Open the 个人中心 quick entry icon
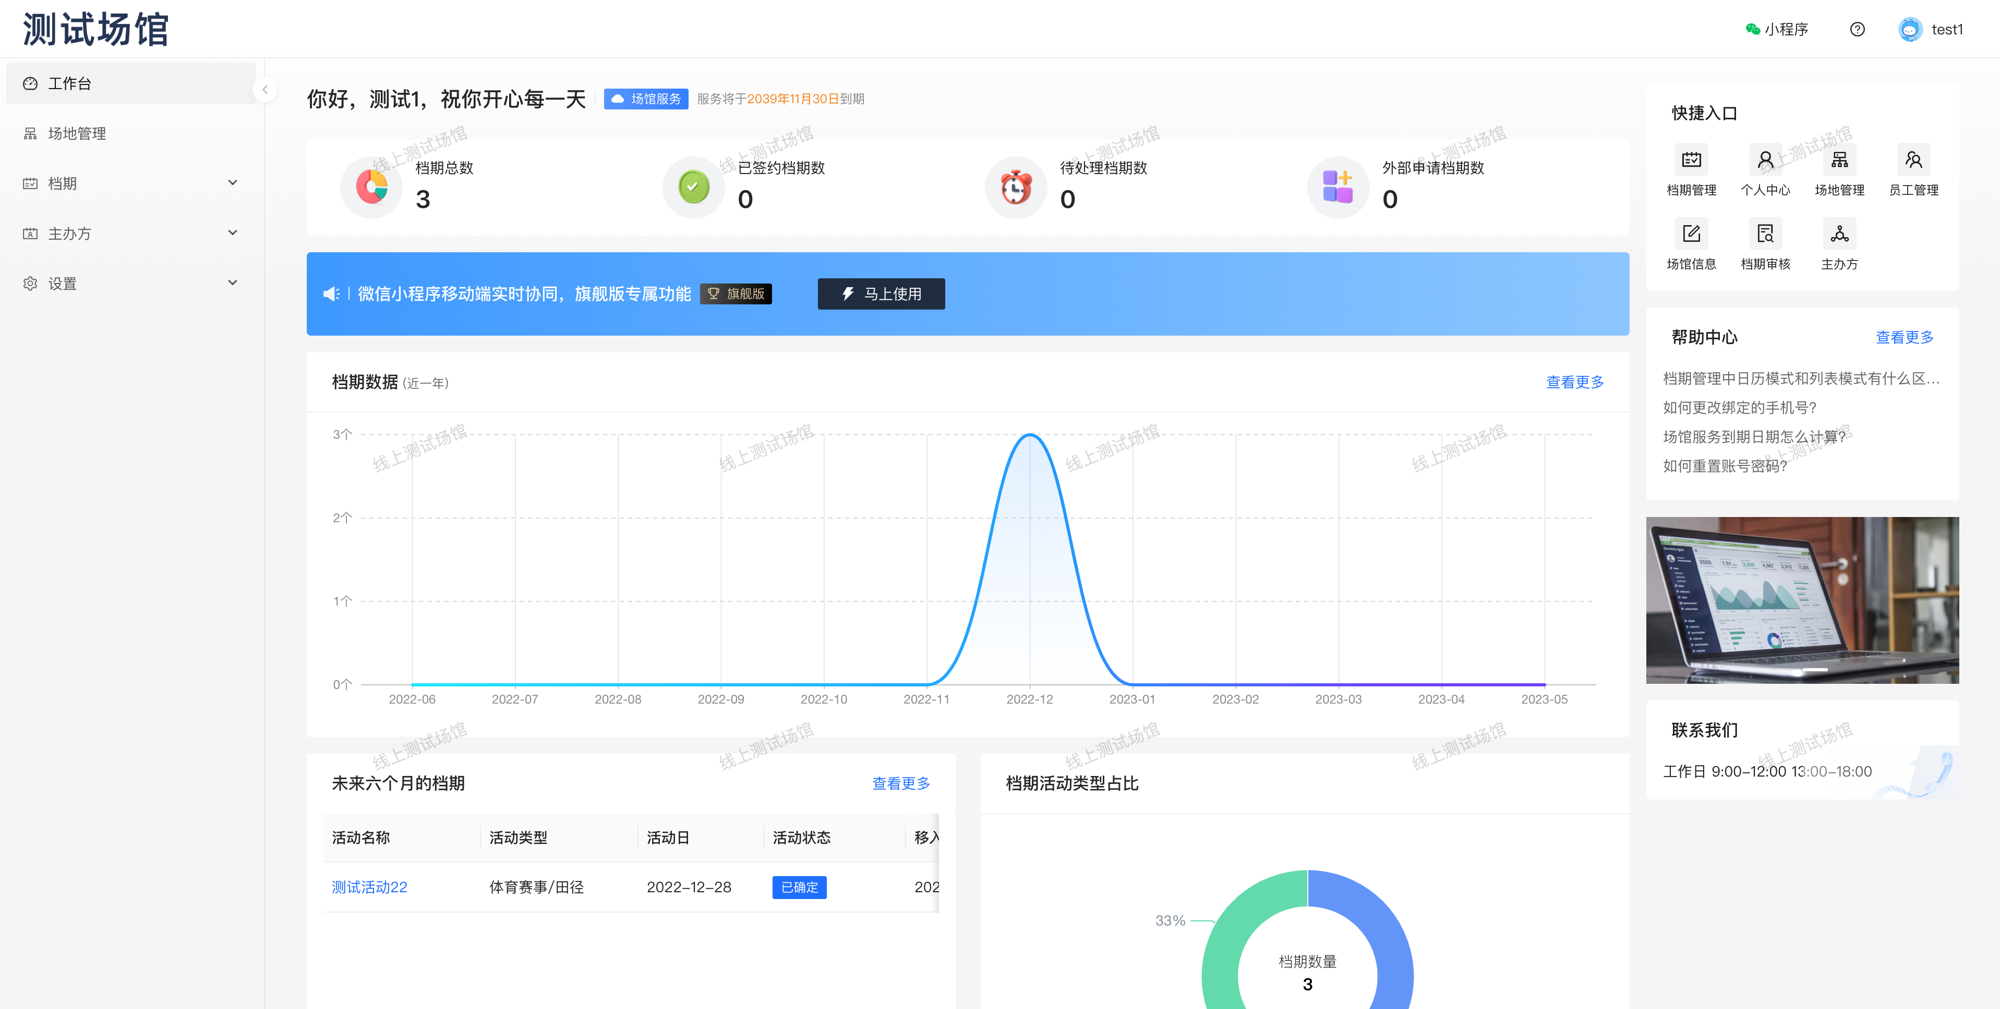The width and height of the screenshot is (2000, 1009). [1765, 160]
